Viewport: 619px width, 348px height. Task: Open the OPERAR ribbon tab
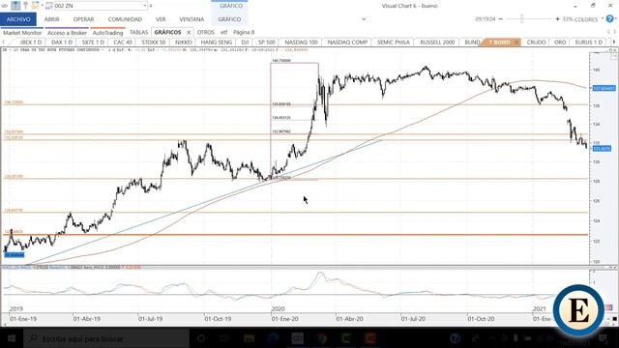tap(83, 19)
